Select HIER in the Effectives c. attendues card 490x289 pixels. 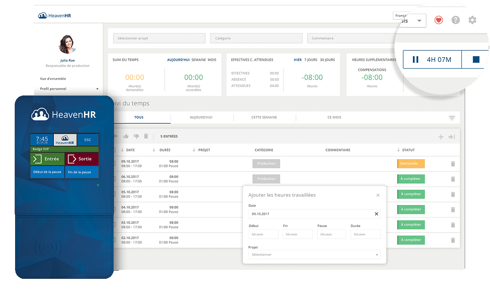[x=298, y=60]
